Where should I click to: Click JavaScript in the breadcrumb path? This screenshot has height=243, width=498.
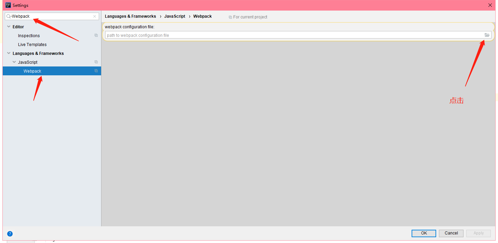(x=175, y=16)
